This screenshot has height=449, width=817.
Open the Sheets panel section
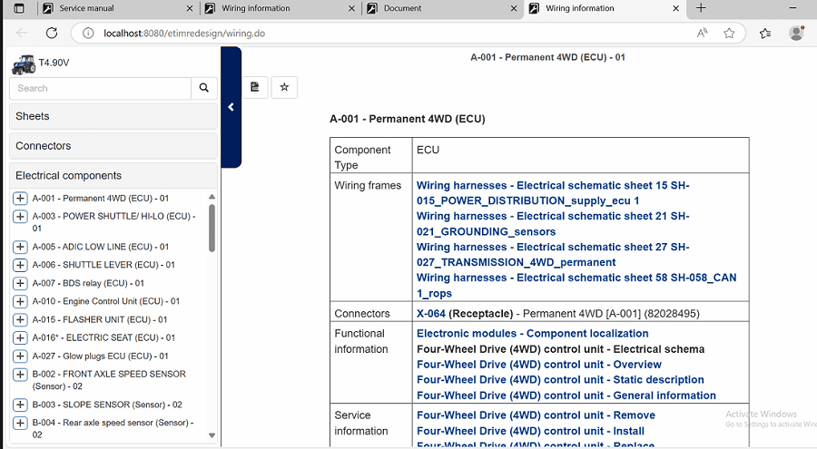pos(113,116)
